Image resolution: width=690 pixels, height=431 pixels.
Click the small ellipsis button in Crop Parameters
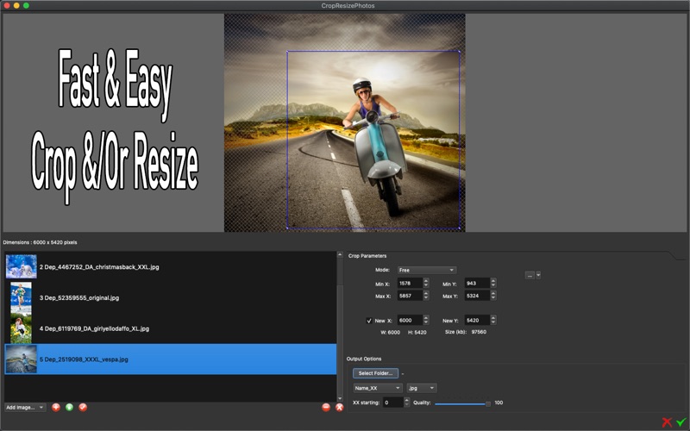530,275
